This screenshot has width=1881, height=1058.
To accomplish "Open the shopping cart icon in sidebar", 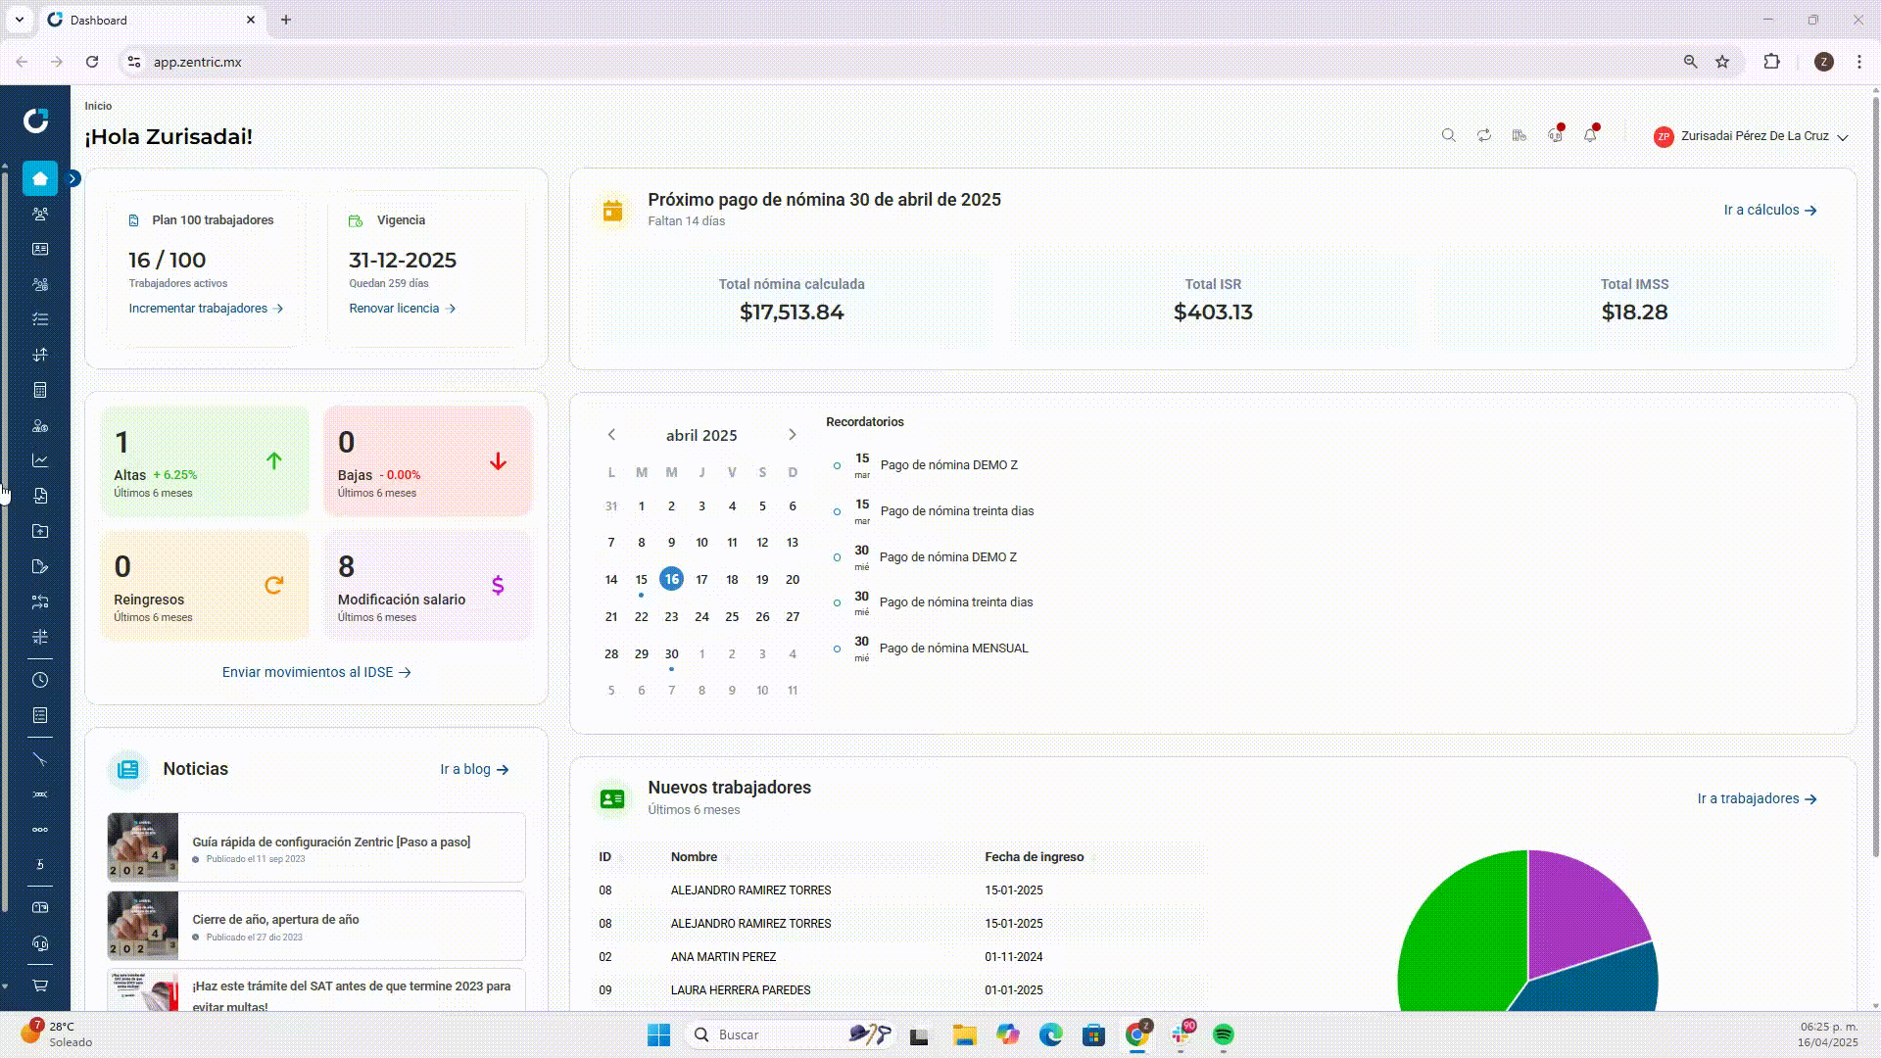I will pos(40,986).
